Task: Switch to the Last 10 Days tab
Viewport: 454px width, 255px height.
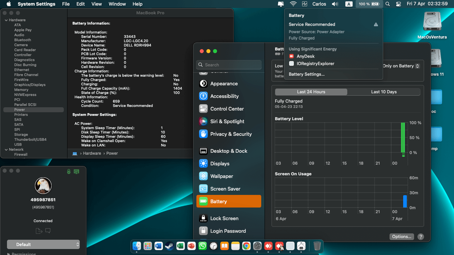Action: click(x=384, y=92)
